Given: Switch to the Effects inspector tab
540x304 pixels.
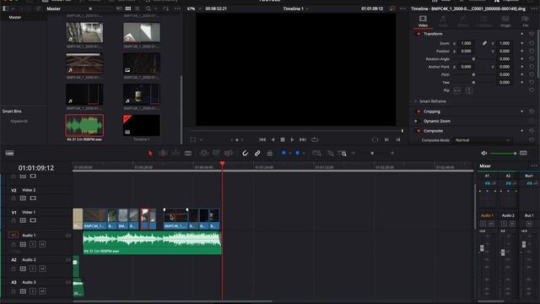Looking at the screenshot, I should click(x=463, y=21).
